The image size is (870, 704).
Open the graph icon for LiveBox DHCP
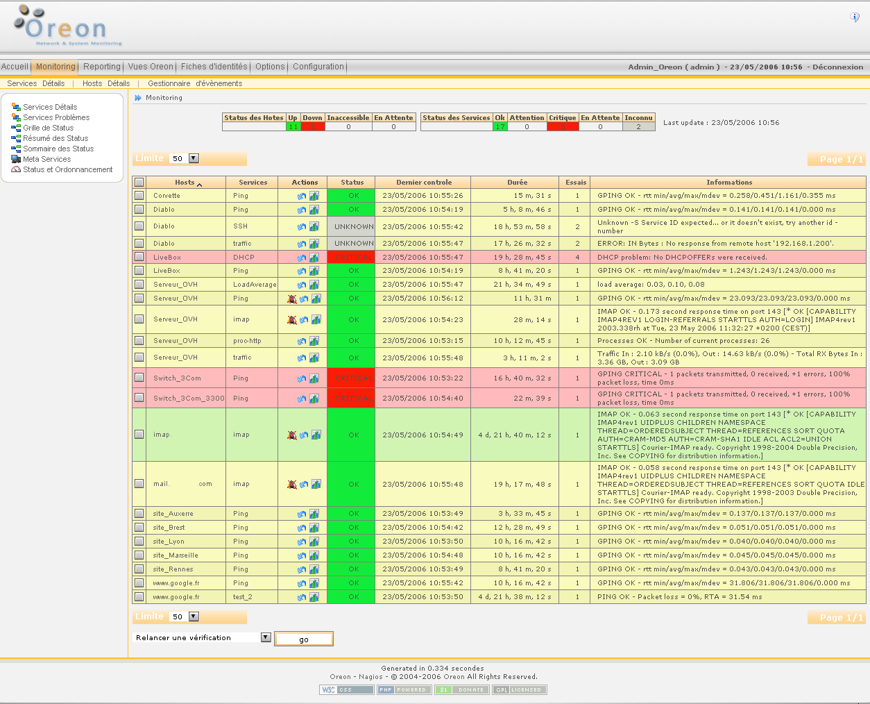click(314, 258)
